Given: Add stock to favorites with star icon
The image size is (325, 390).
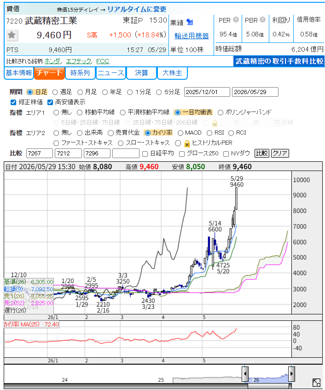Looking at the screenshot, I should (x=12, y=35).
